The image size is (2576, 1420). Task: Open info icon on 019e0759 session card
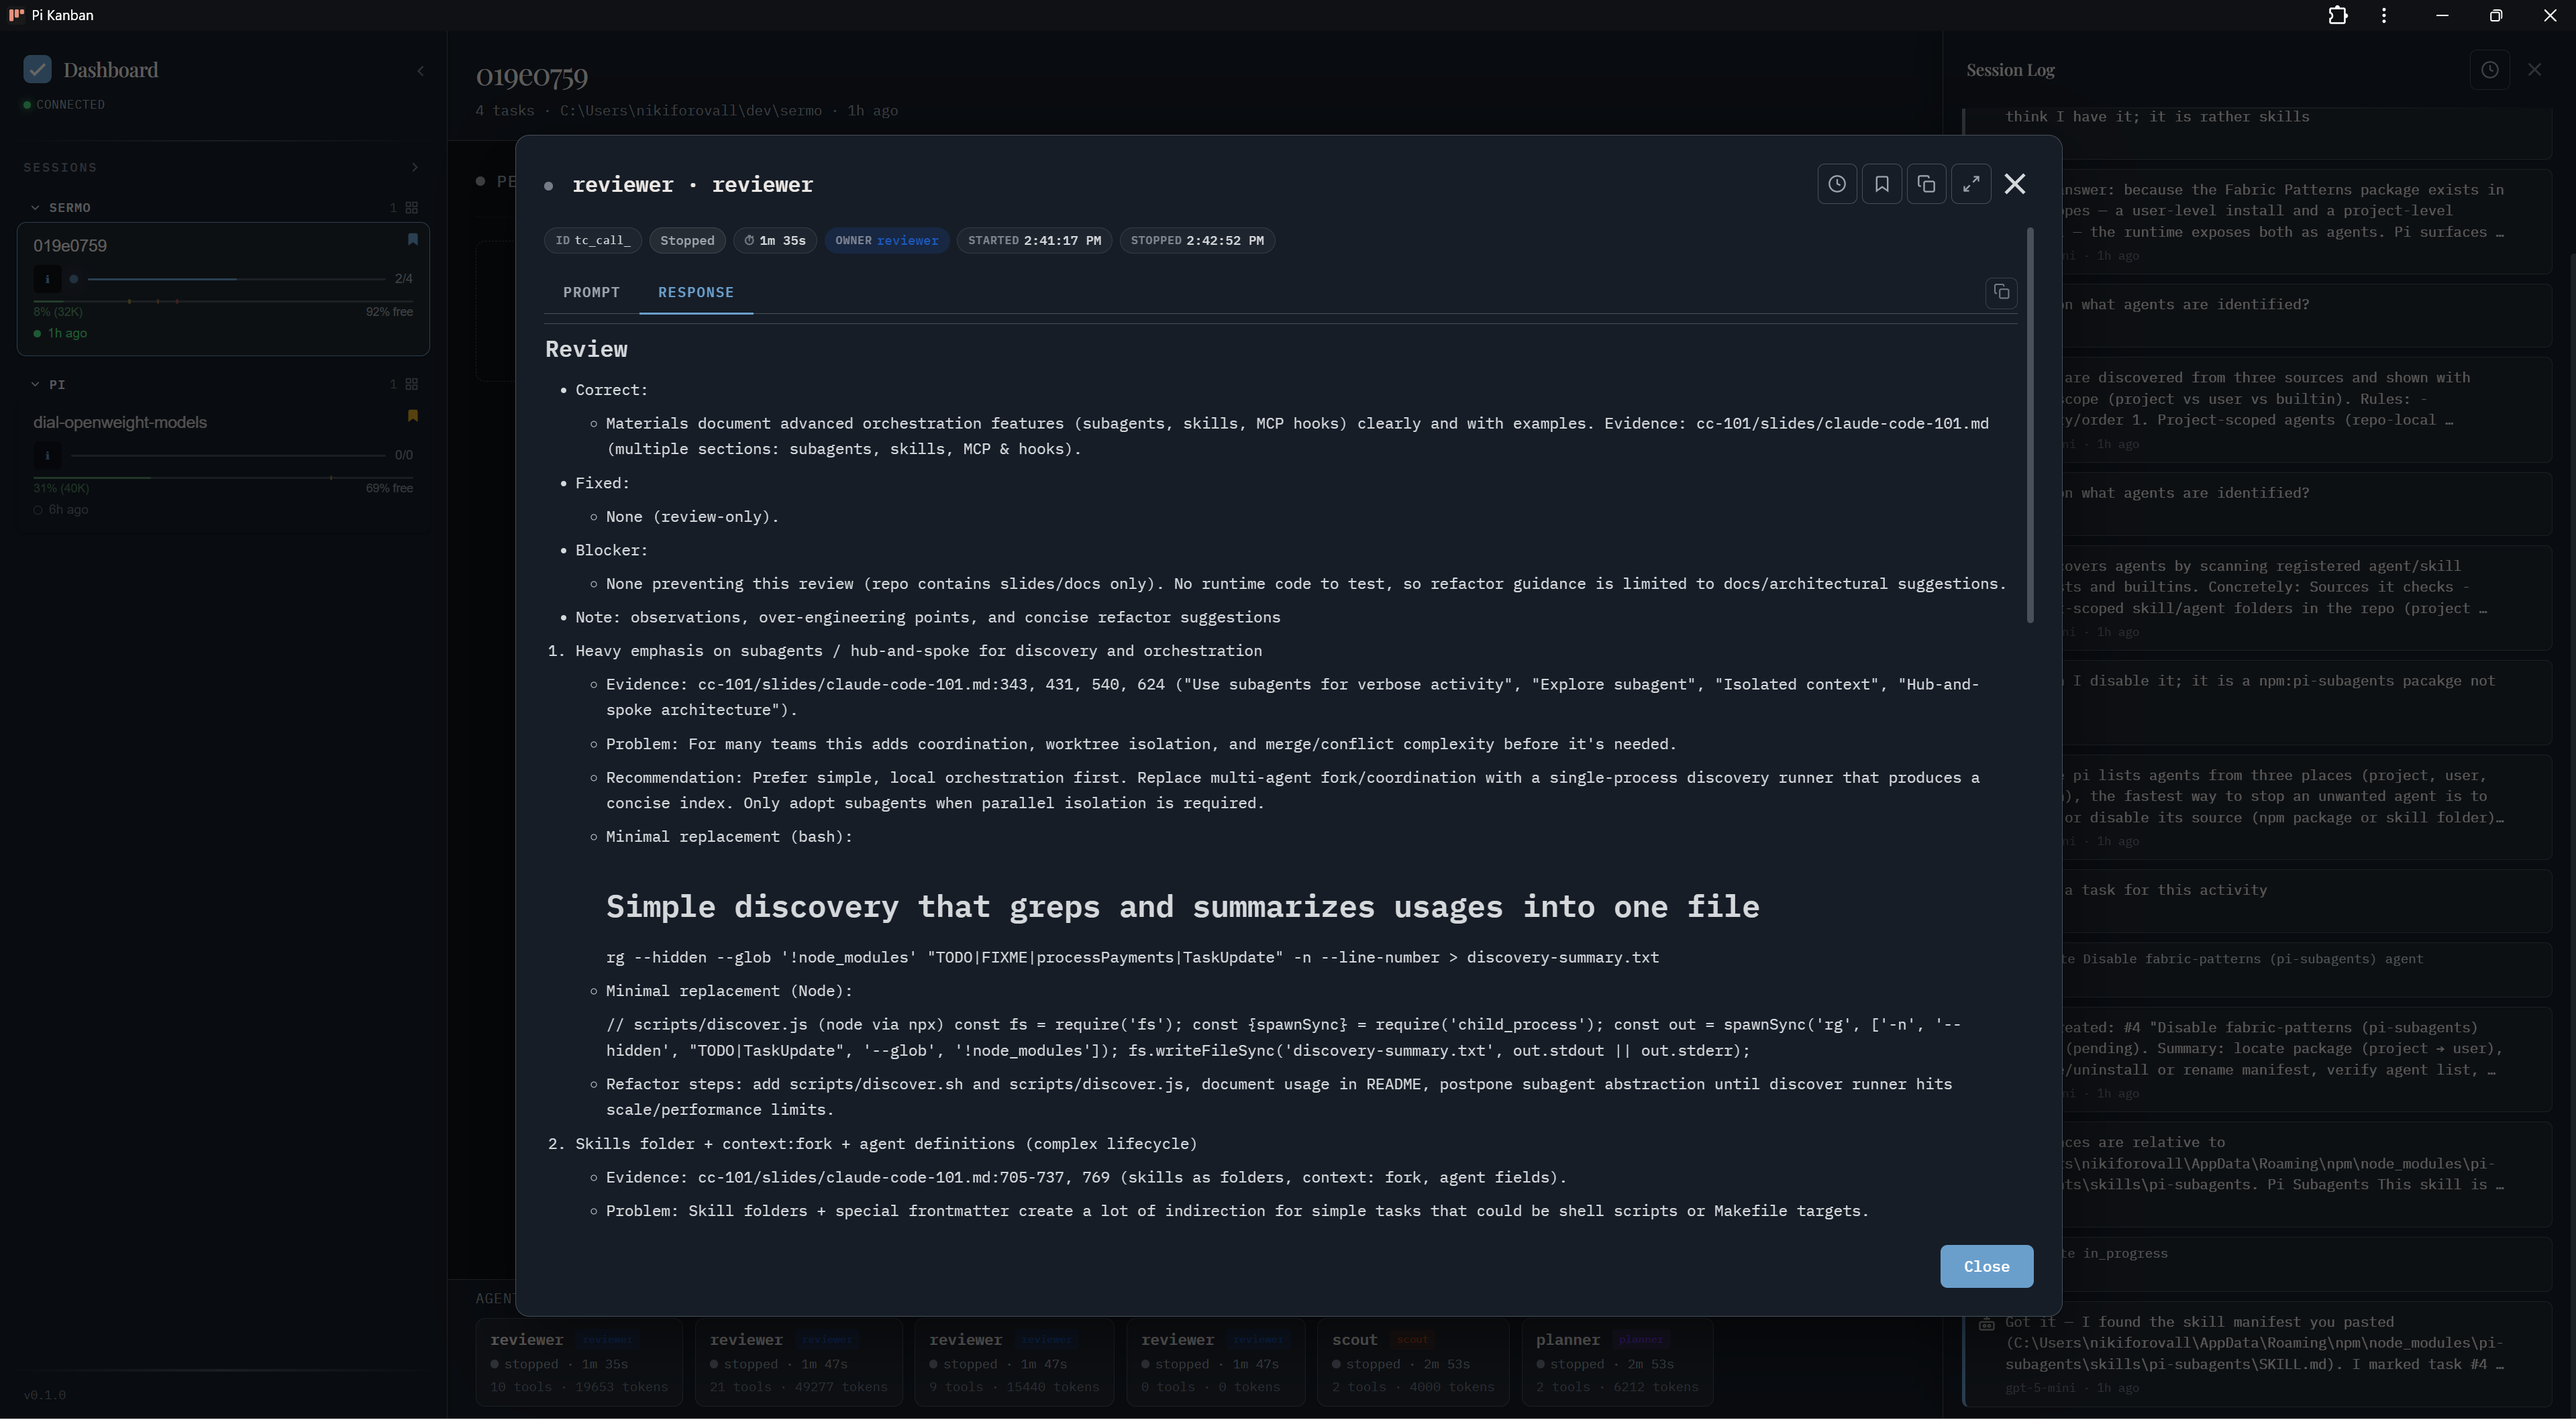(47, 280)
